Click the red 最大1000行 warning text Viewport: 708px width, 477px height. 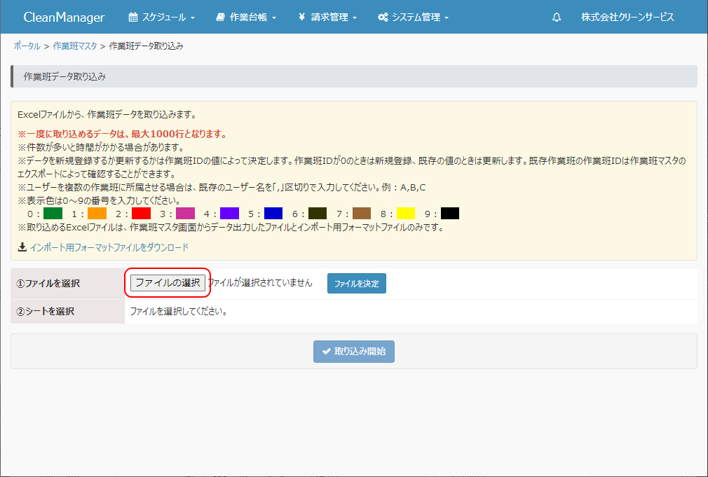(x=123, y=134)
